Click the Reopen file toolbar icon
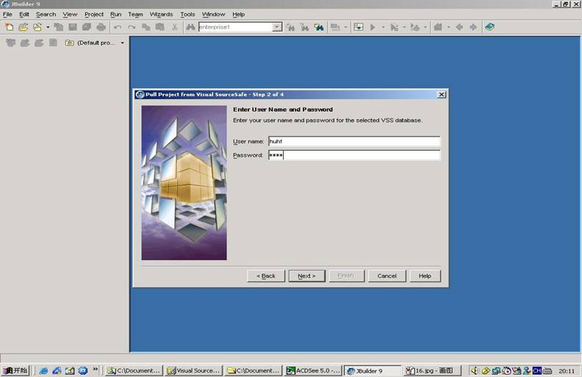This screenshot has width=582, height=377. click(37, 27)
